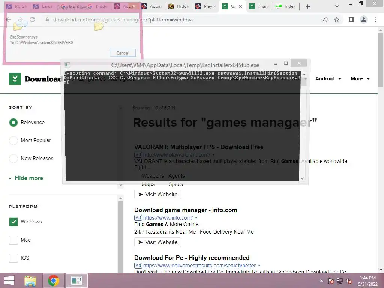
Task: Open the info.com ad dropdown arrow
Action: point(196,218)
